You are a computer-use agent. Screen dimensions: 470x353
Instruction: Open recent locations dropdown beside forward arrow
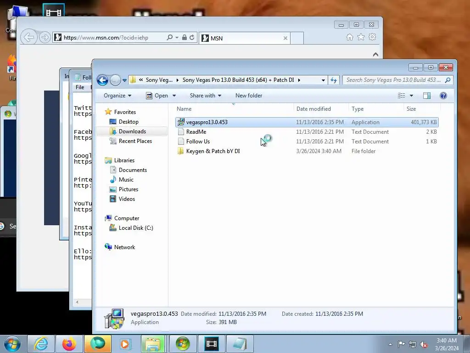click(x=124, y=80)
